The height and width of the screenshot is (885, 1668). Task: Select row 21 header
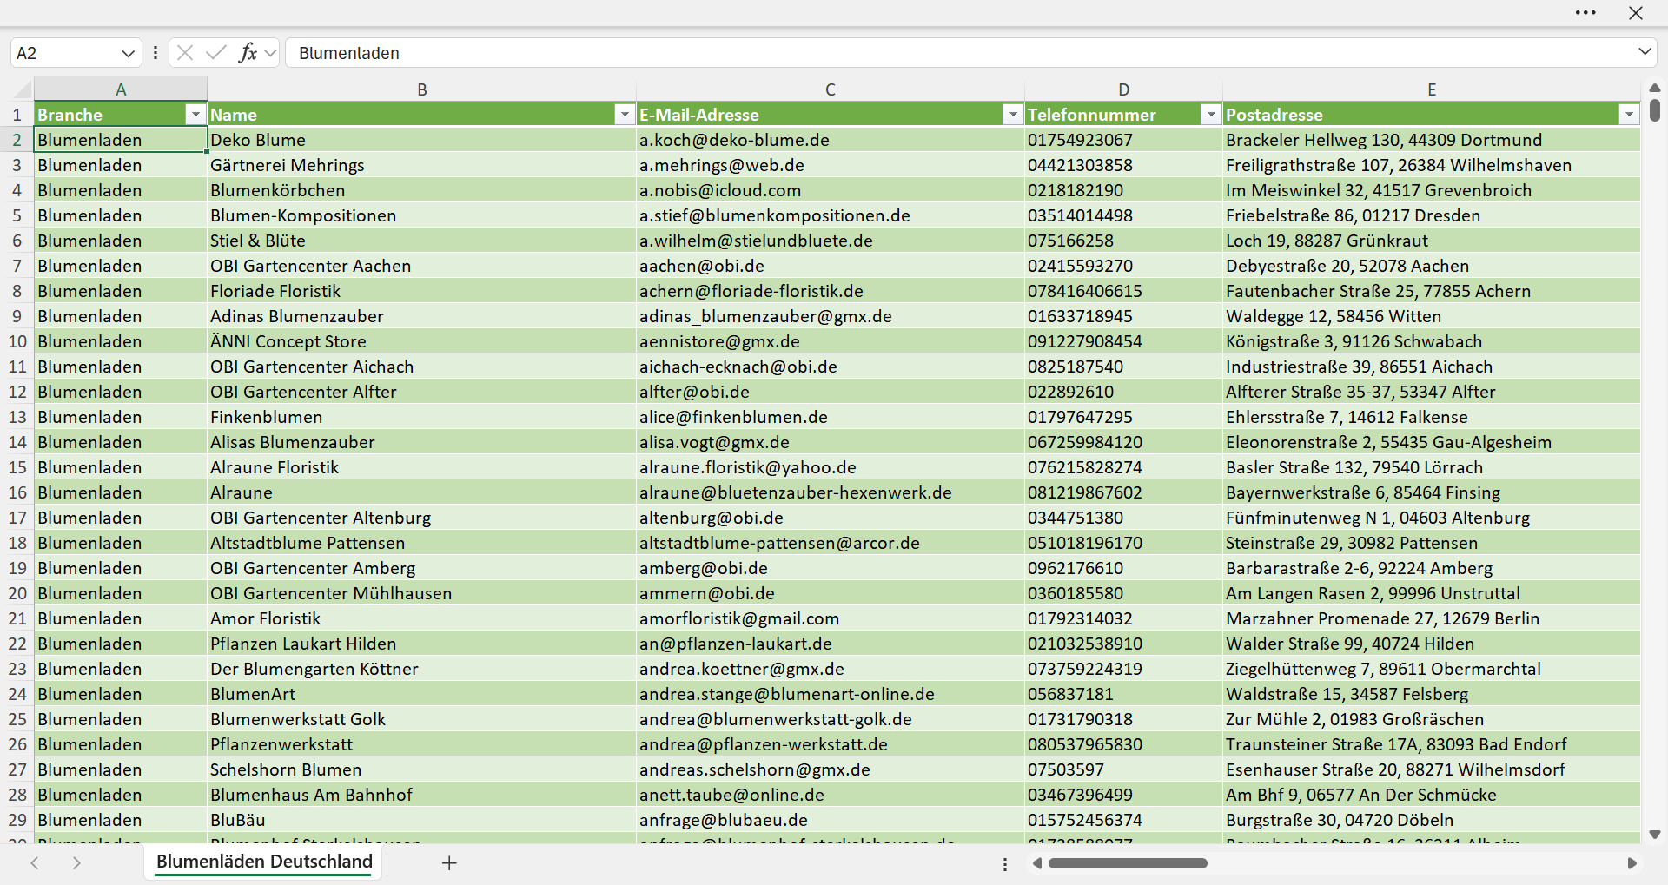(x=17, y=618)
